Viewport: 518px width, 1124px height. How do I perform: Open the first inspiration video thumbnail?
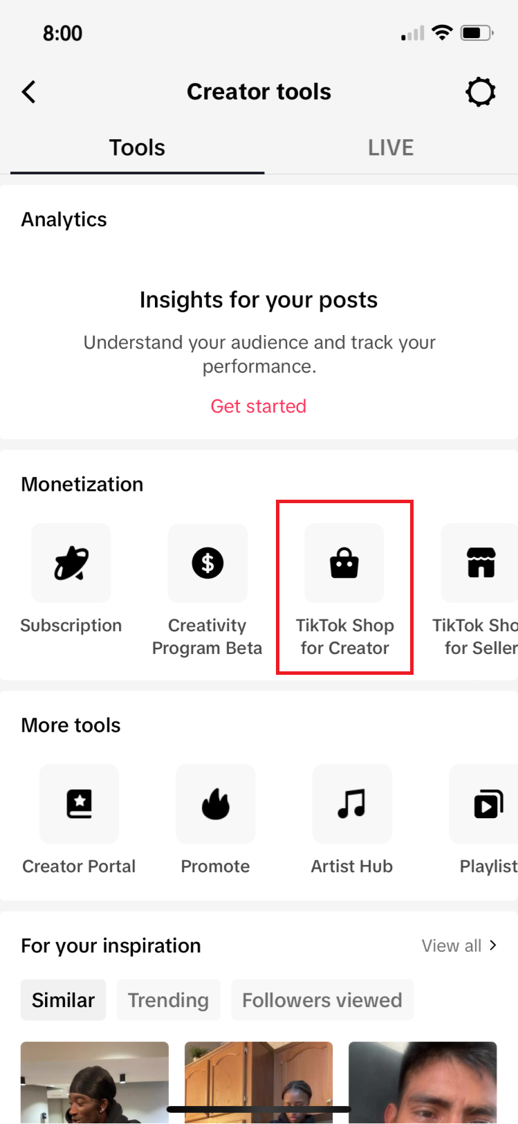[95, 1082]
